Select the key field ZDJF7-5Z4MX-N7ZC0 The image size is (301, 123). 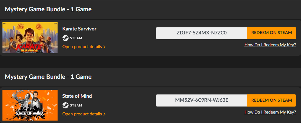pos(201,33)
